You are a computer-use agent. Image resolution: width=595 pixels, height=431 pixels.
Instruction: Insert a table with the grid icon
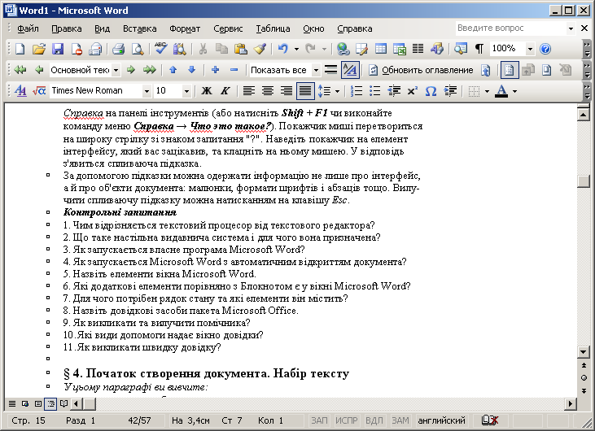pyautogui.click(x=381, y=49)
